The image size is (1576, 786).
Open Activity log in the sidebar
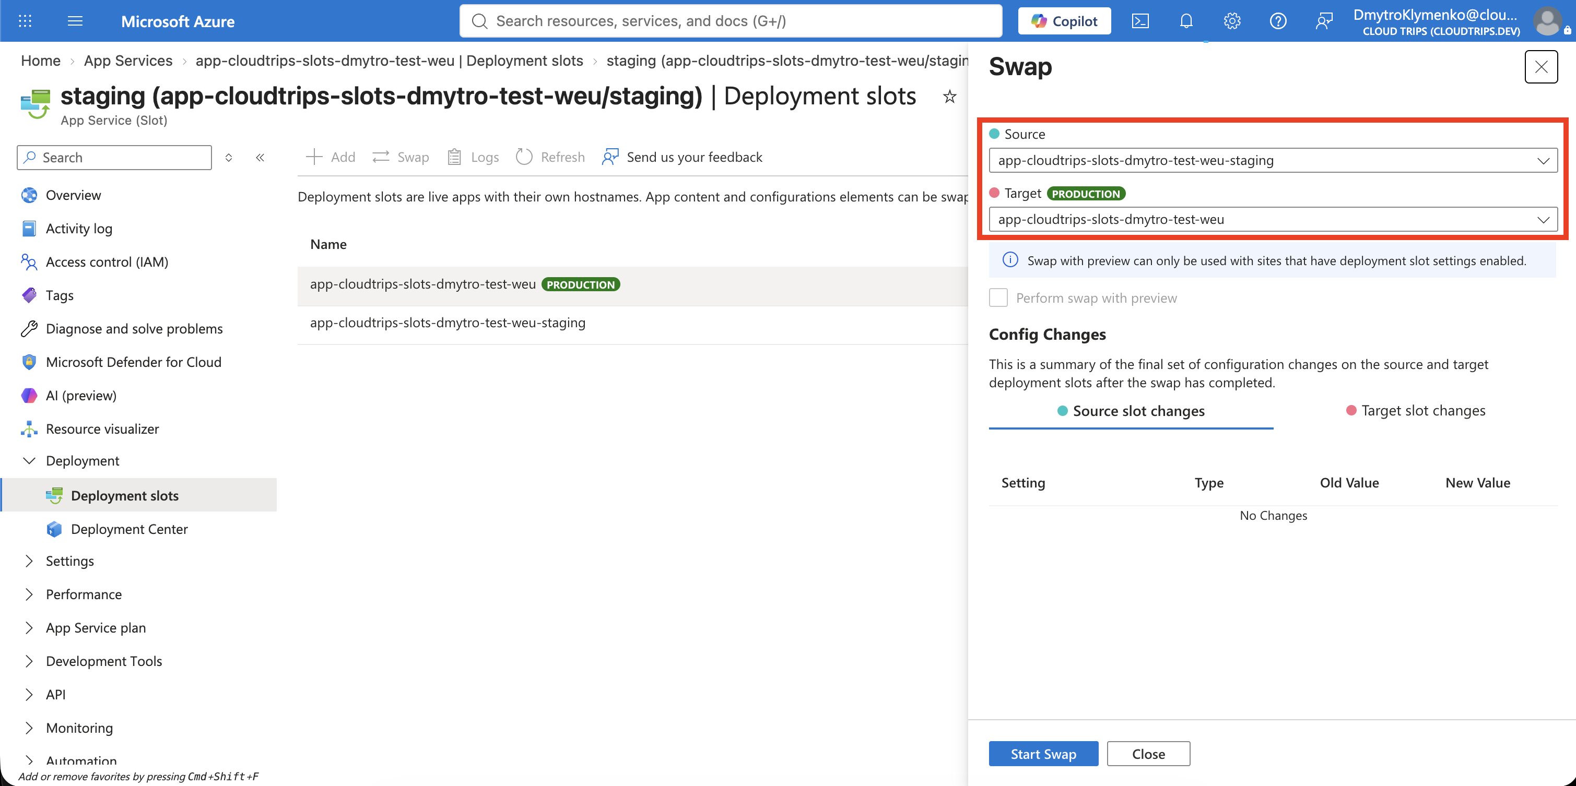[79, 228]
